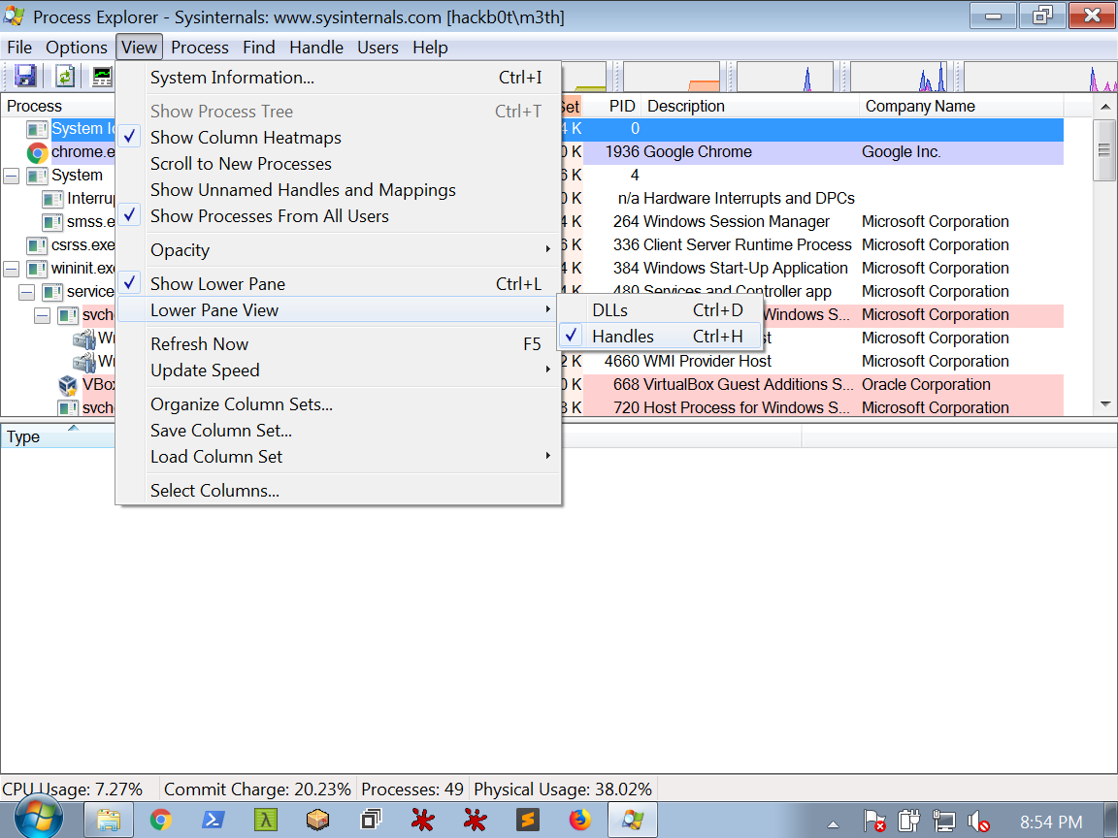Open Sublime Text from the taskbar
This screenshot has height=838, width=1118.
pos(528,821)
